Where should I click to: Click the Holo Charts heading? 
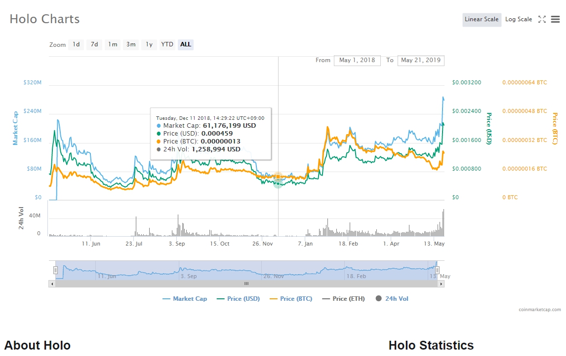coord(44,19)
